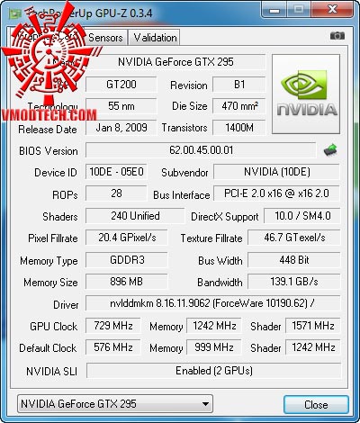Click the DirectX 10.0 / SM4.0 field

click(302, 216)
